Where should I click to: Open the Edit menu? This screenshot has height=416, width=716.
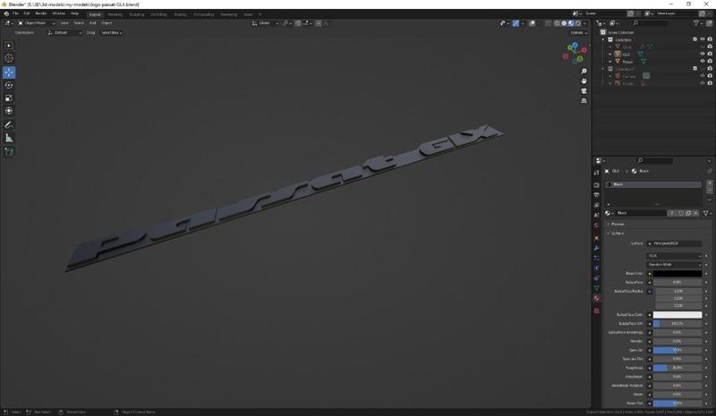tap(27, 13)
